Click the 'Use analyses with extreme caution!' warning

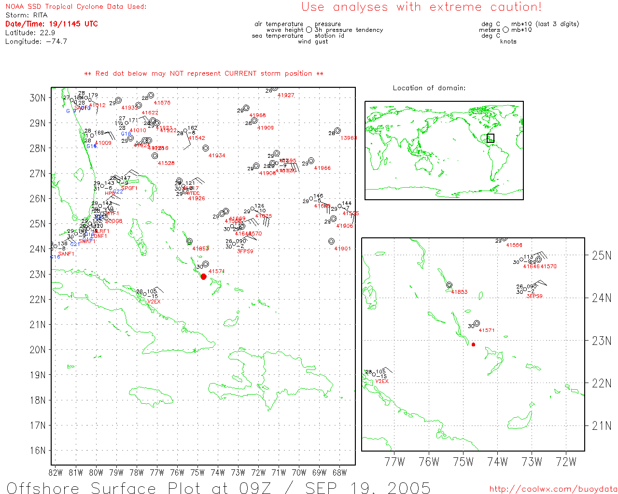(421, 7)
